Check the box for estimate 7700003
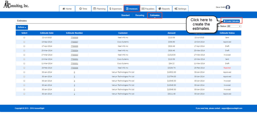The image size is (257, 131). click(24, 55)
